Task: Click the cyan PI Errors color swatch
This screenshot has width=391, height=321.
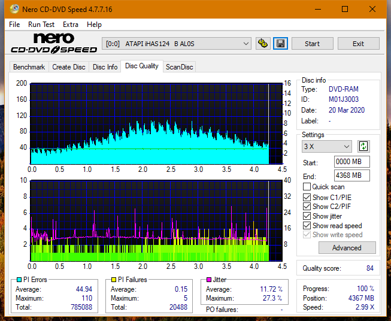Action: pyautogui.click(x=19, y=280)
